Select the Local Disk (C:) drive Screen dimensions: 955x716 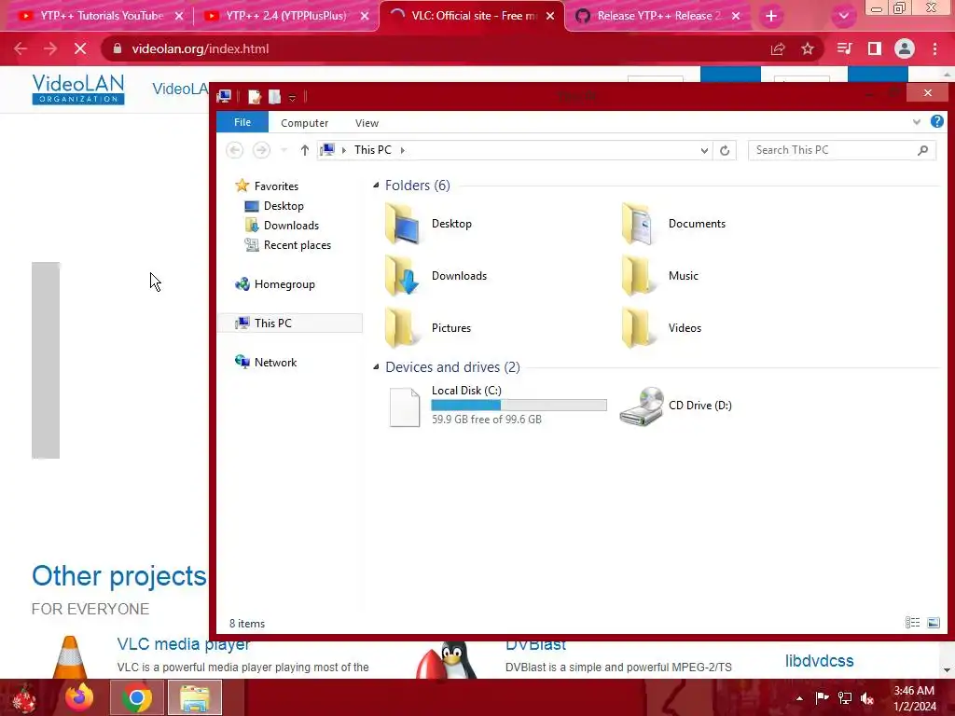click(x=498, y=405)
